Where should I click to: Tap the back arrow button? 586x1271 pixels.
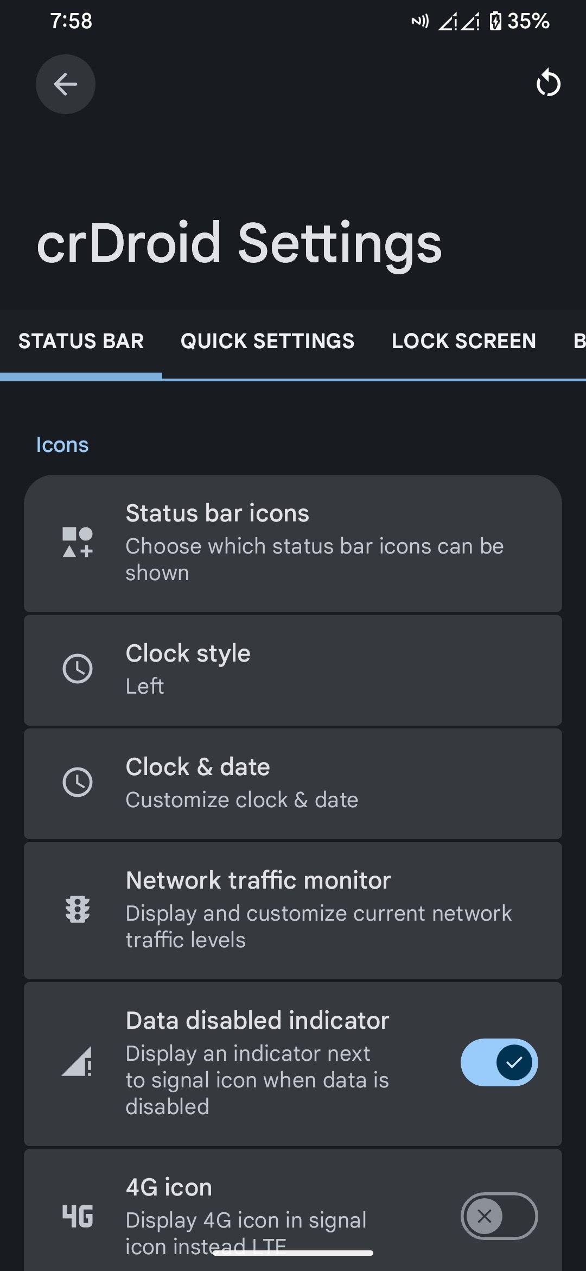pos(66,84)
